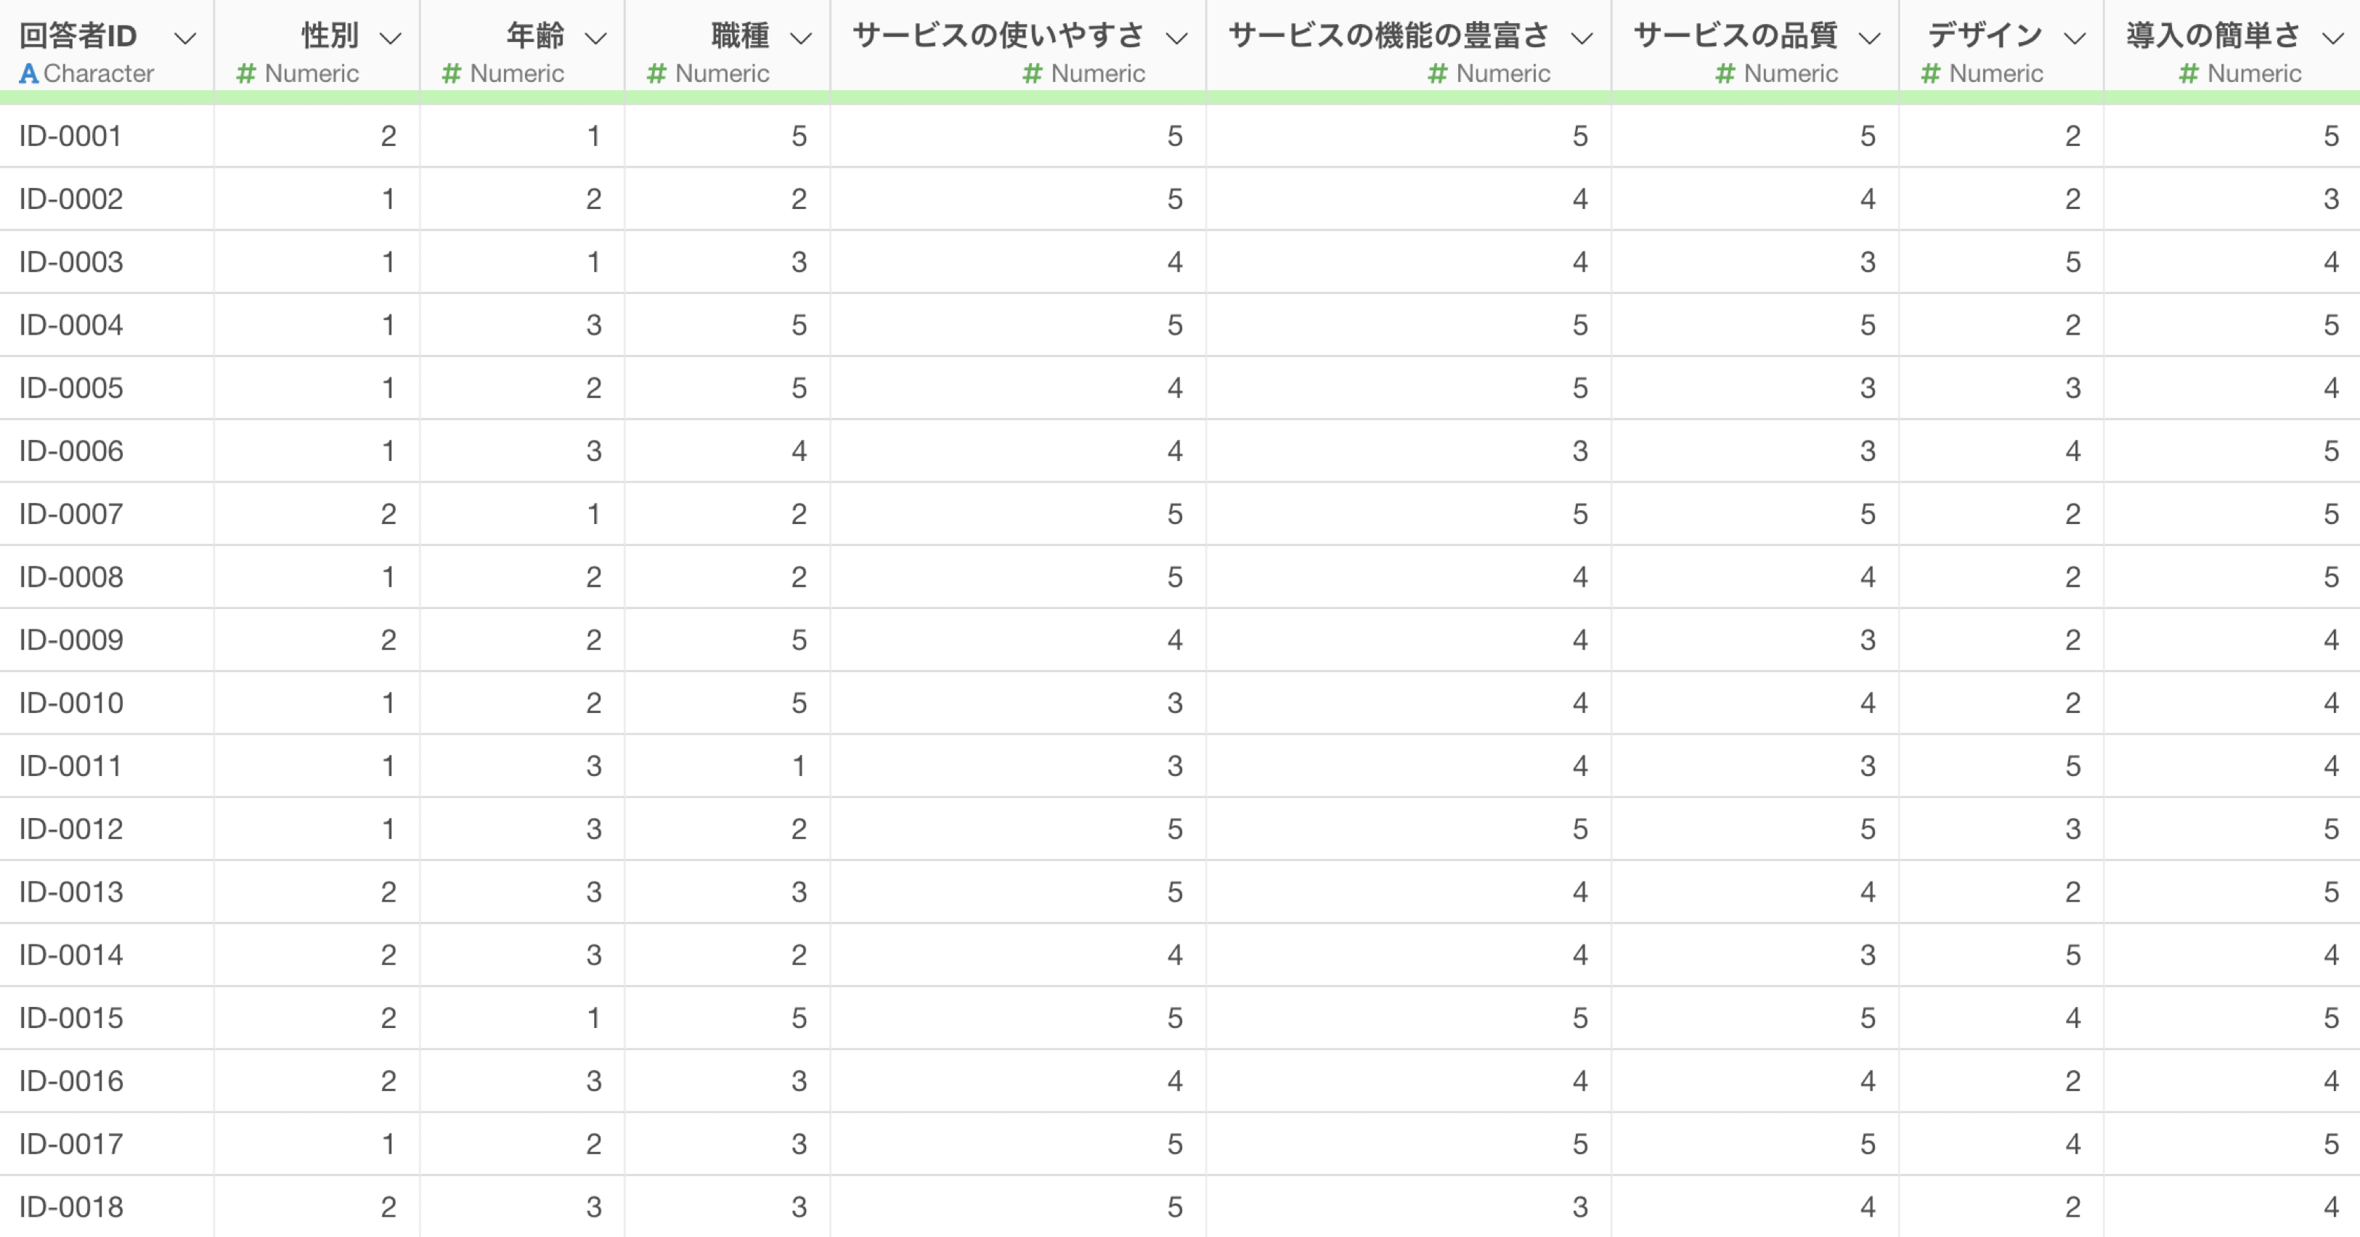Open the サービスの使いやすさ column menu arrow
The width and height of the screenshot is (2360, 1237).
point(1176,38)
